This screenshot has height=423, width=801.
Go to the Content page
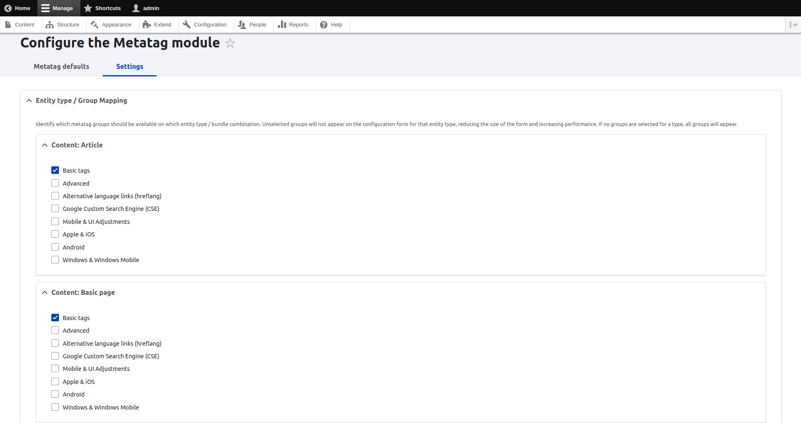pos(20,24)
